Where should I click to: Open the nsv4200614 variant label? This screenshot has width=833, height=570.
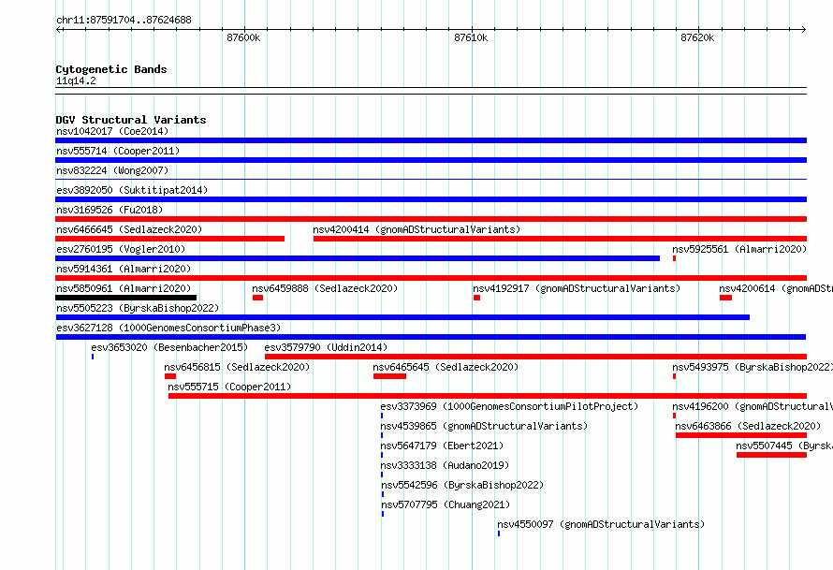[776, 288]
